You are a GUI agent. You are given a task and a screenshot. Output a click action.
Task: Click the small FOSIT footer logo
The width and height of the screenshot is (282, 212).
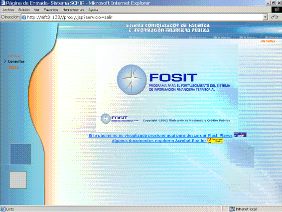click(x=120, y=119)
